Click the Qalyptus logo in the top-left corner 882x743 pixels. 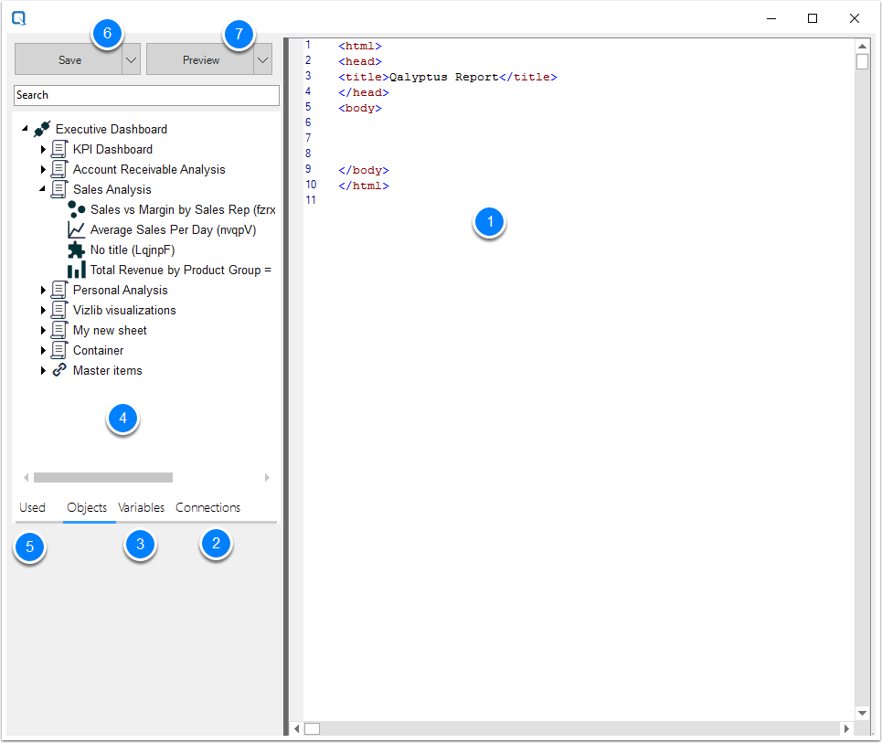tap(18, 16)
